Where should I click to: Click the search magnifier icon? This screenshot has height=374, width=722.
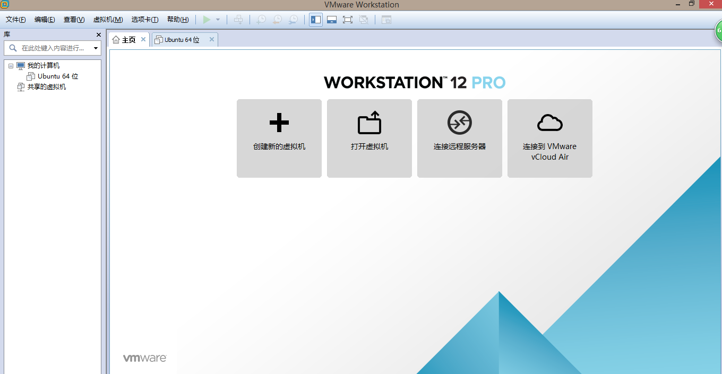13,48
